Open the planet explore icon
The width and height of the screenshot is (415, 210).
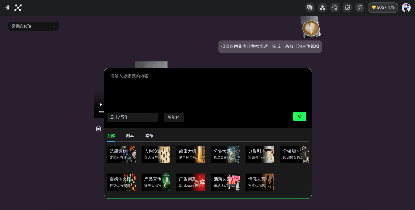click(347, 8)
